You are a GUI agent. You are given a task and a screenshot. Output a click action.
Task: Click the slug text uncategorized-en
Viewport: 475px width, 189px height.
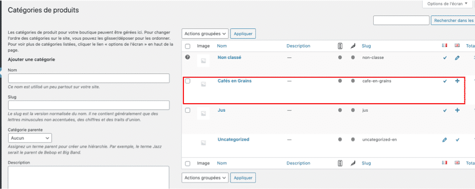click(x=379, y=140)
